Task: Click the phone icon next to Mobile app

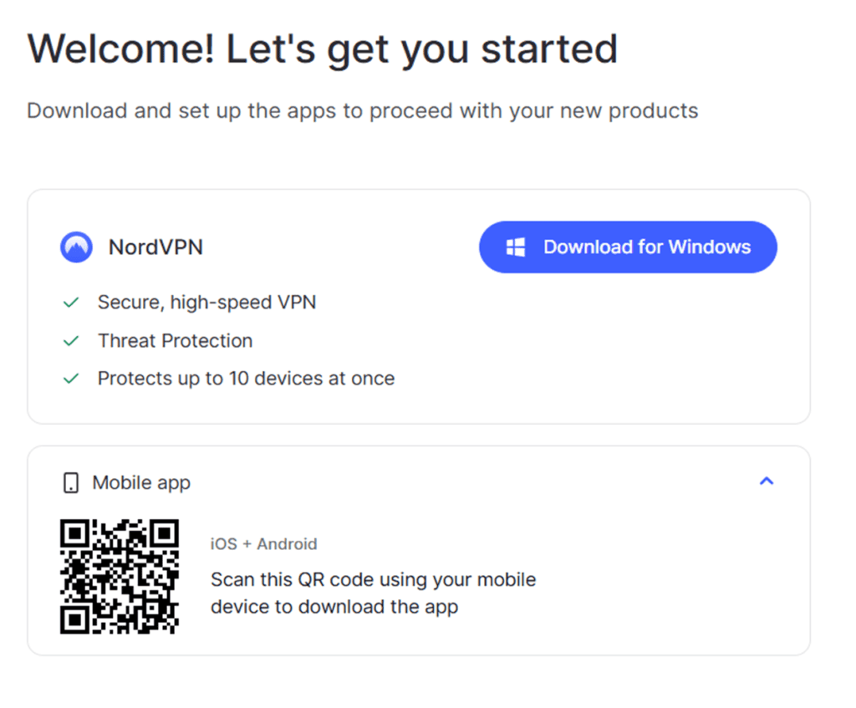Action: pos(71,483)
